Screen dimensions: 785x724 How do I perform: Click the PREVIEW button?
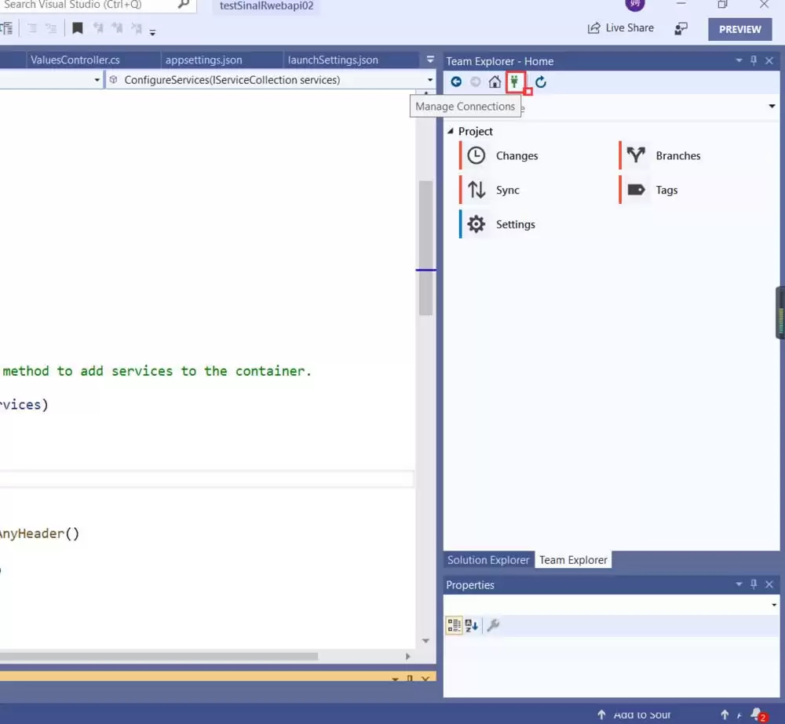[739, 28]
